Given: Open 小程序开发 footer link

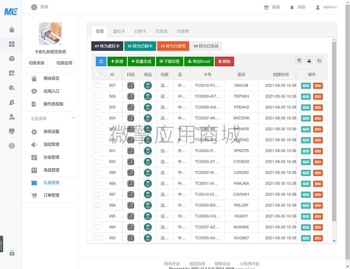Looking at the screenshot, I should [250, 264].
